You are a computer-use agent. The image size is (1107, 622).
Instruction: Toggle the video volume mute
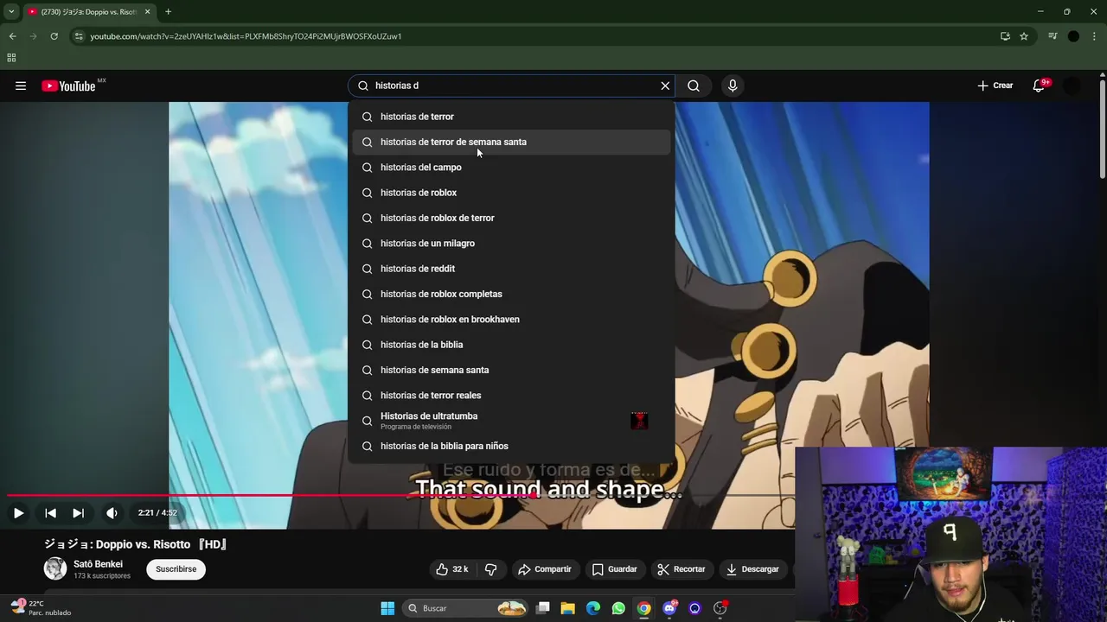coord(112,512)
